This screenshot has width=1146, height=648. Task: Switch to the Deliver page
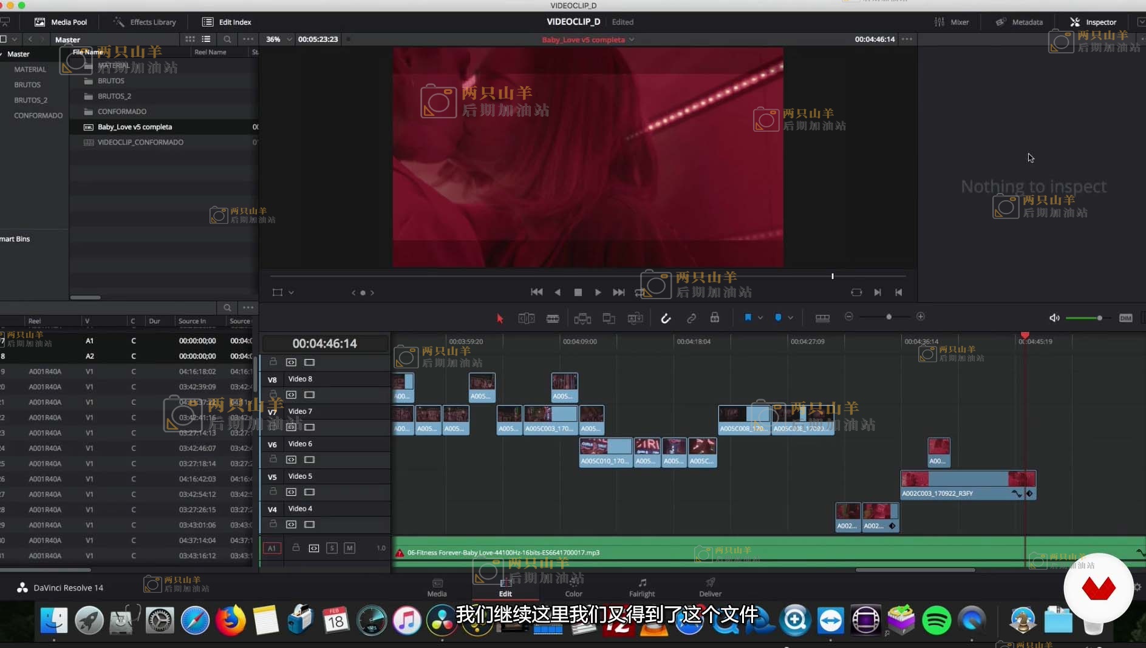[x=709, y=587]
